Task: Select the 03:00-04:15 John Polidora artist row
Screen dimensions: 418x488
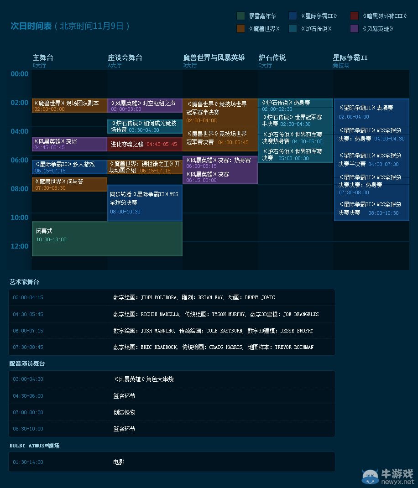Action: (172, 297)
